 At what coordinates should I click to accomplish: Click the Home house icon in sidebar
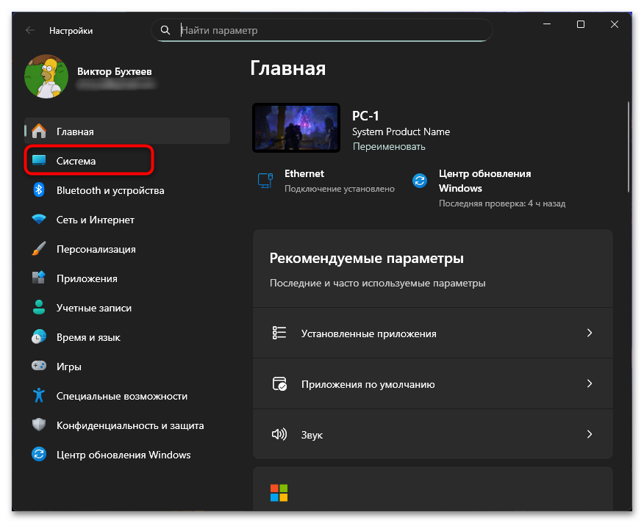tap(39, 131)
